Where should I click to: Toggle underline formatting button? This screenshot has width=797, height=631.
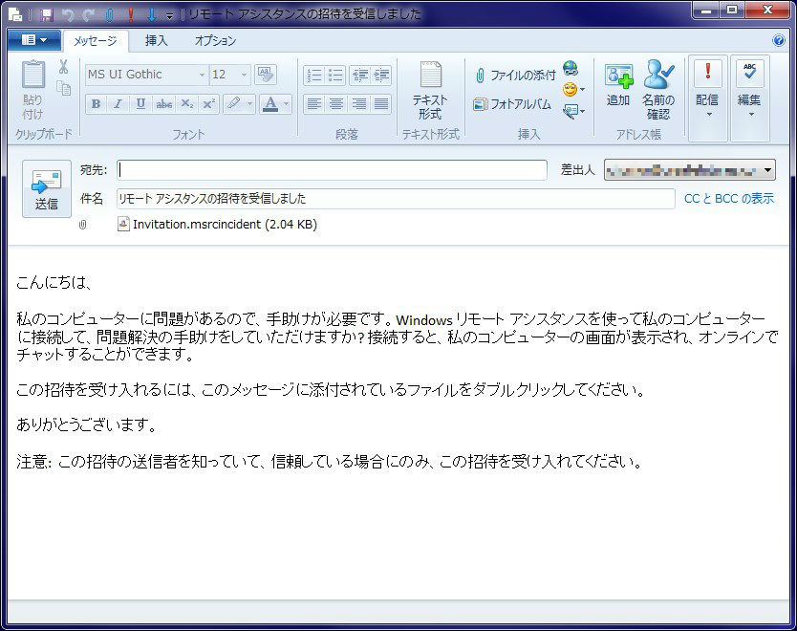[x=140, y=104]
